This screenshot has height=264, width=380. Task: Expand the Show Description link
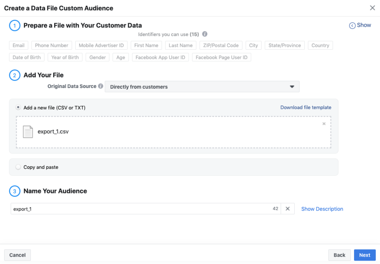pyautogui.click(x=322, y=209)
